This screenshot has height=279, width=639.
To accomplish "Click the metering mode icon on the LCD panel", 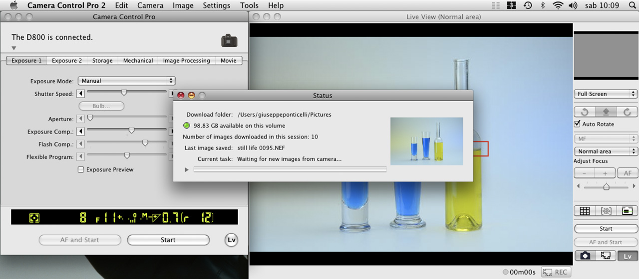I will pos(34,218).
